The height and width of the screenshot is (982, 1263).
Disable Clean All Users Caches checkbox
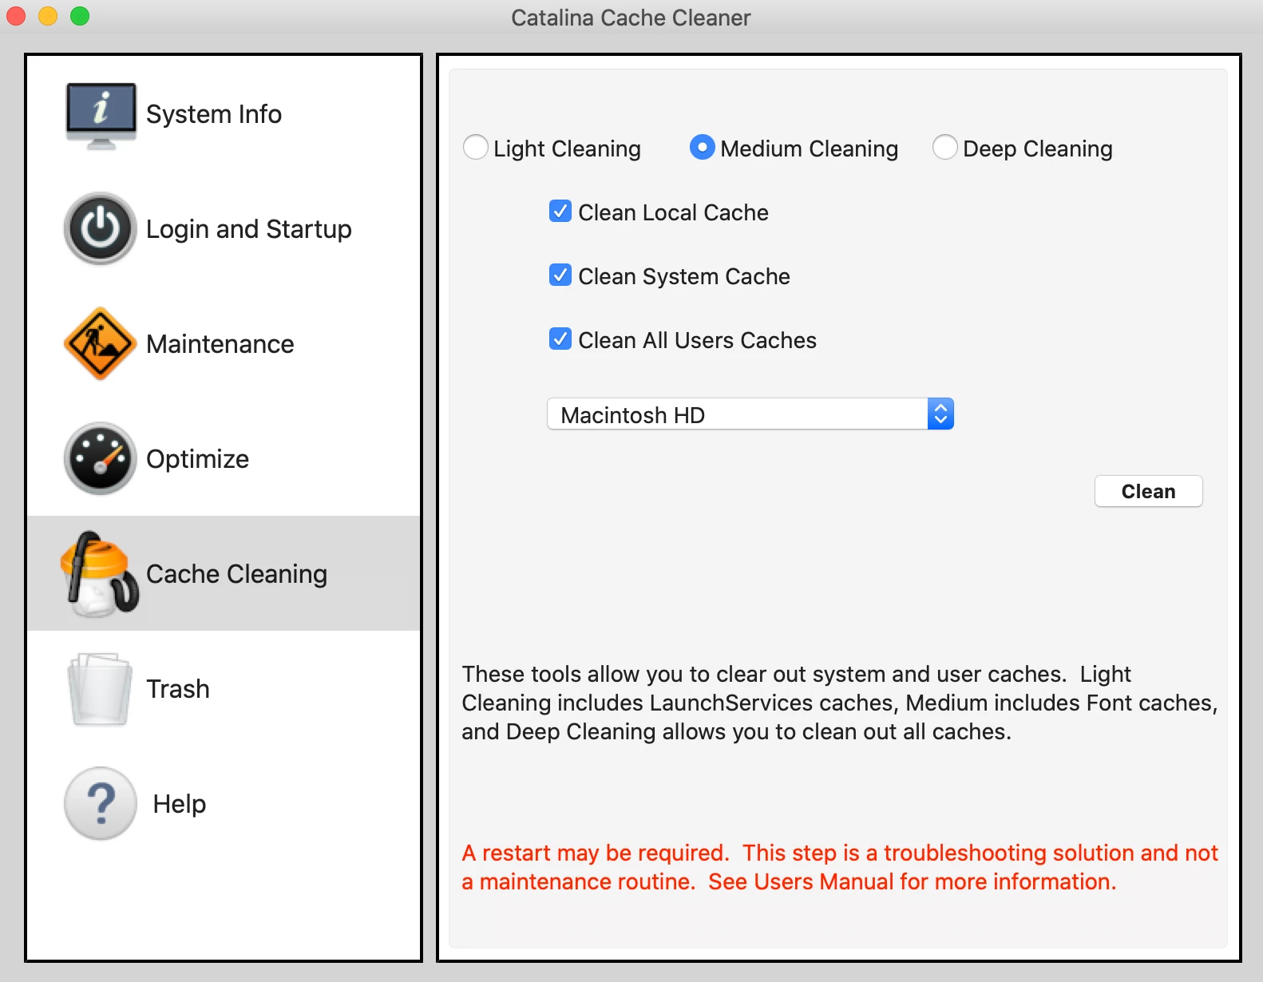pyautogui.click(x=560, y=339)
